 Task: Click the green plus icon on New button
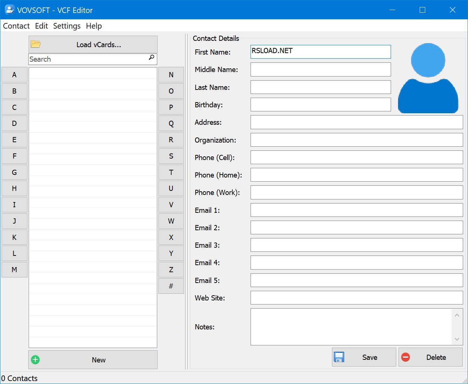click(35, 359)
